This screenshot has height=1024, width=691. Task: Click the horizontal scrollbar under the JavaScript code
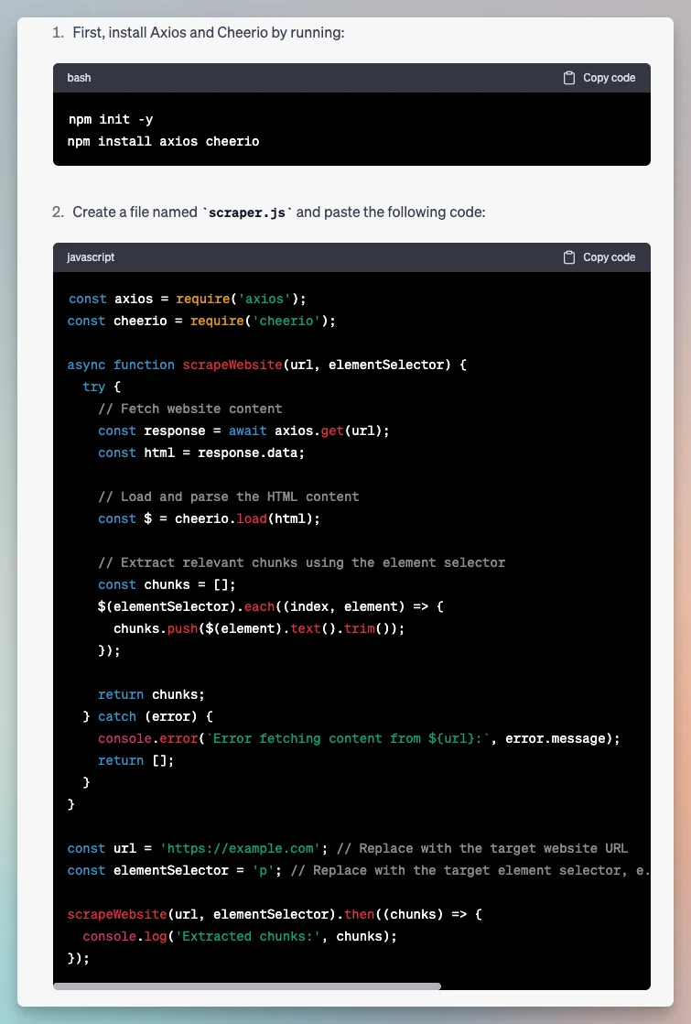click(247, 986)
